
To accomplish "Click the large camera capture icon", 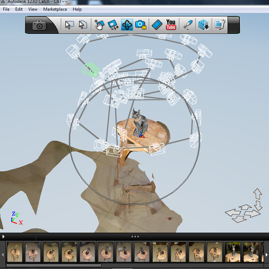I will [39, 25].
